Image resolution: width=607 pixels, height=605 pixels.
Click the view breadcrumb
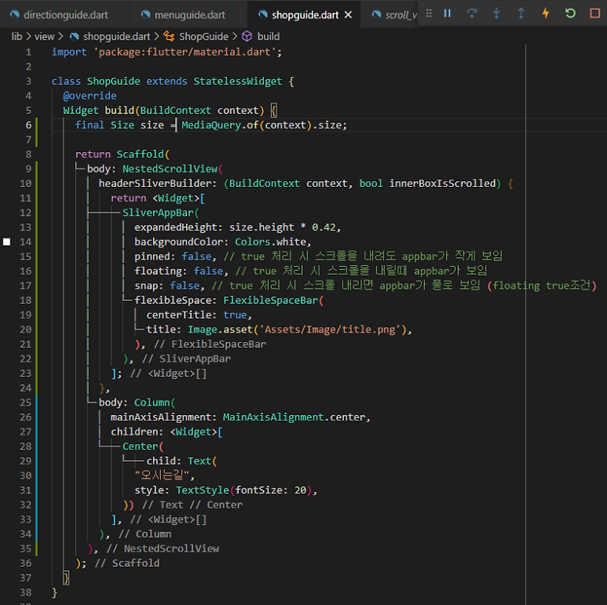(45, 36)
